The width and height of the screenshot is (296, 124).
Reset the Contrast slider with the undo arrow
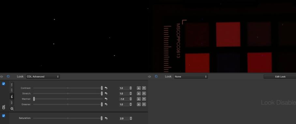tap(106, 88)
